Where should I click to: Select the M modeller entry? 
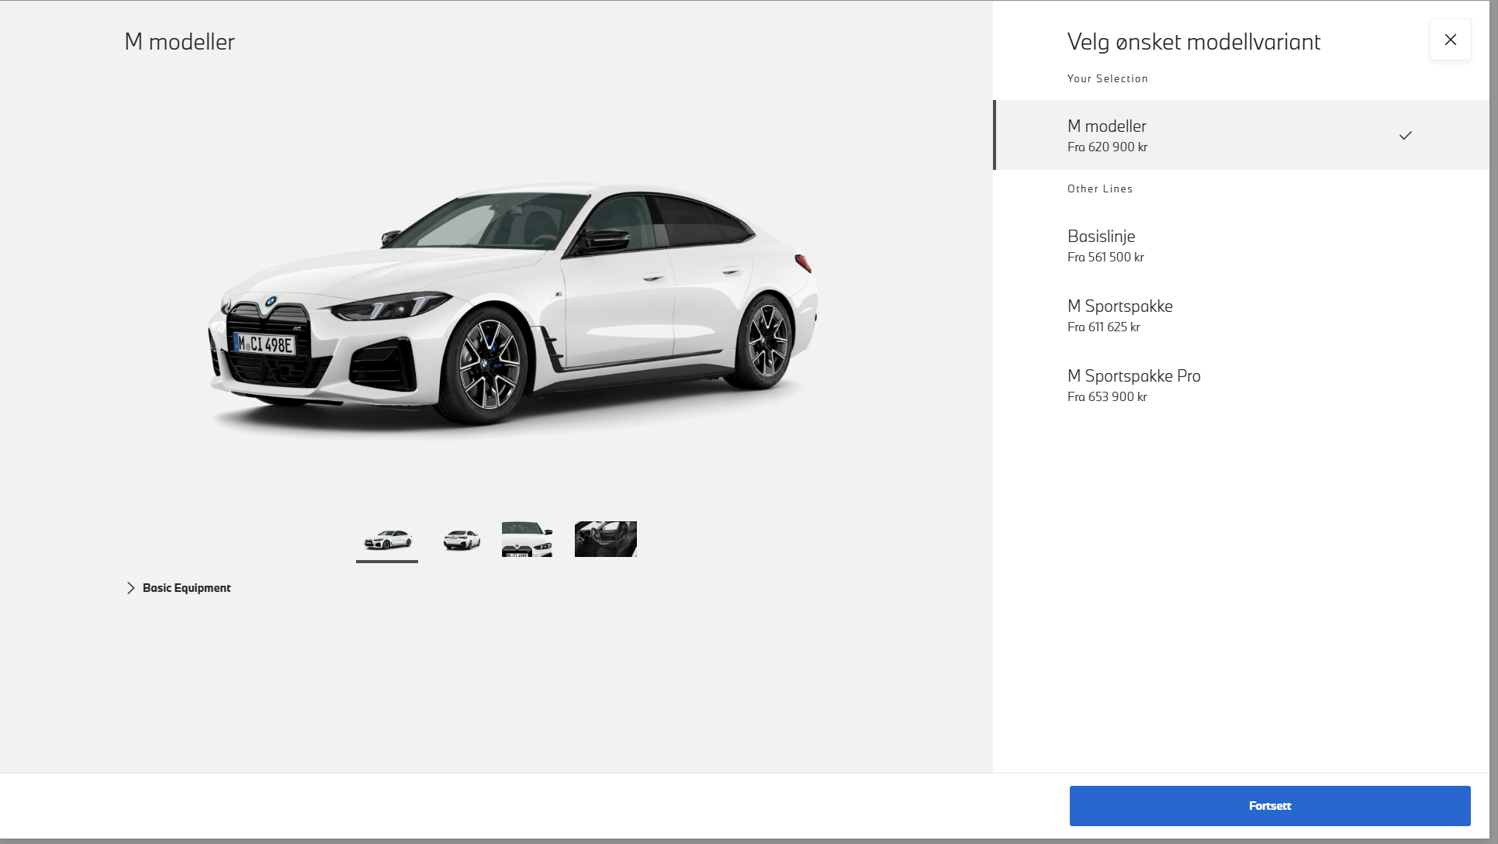(x=1241, y=135)
